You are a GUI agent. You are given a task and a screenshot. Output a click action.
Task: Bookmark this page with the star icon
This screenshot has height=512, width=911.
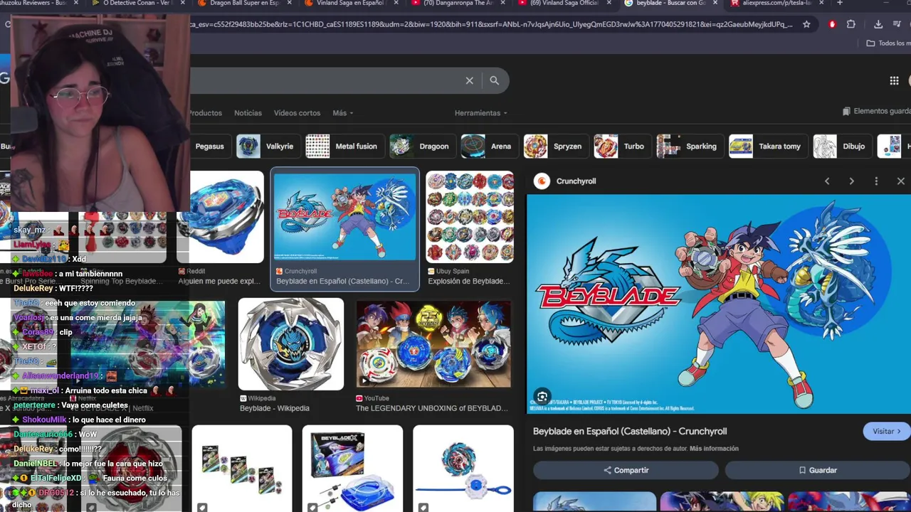coord(806,24)
